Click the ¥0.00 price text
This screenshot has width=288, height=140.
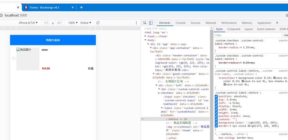click(46, 68)
